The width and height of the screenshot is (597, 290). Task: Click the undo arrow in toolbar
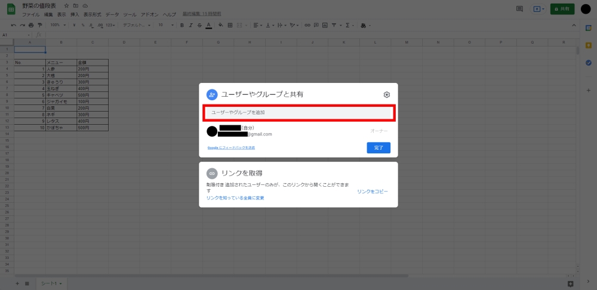point(14,25)
